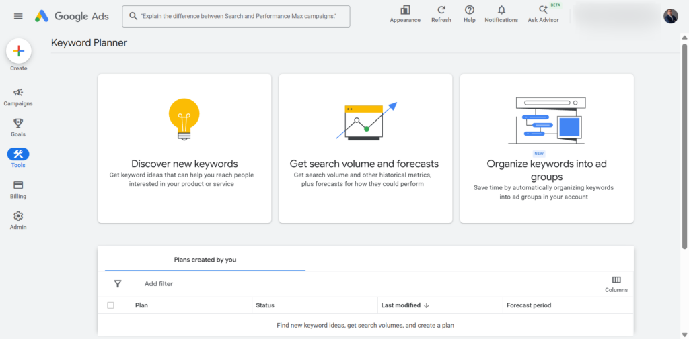Screen dimensions: 689x339
Task: Click the filter funnel icon
Action: [117, 284]
